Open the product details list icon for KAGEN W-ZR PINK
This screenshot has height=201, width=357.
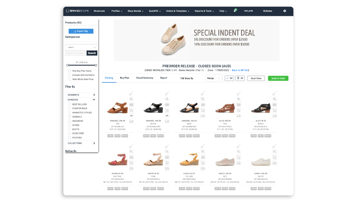[167, 157]
